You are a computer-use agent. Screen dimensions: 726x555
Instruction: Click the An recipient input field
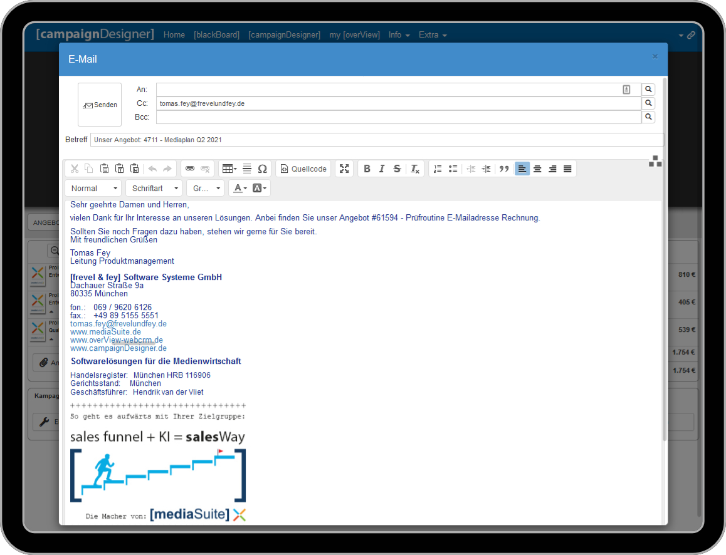tap(398, 89)
